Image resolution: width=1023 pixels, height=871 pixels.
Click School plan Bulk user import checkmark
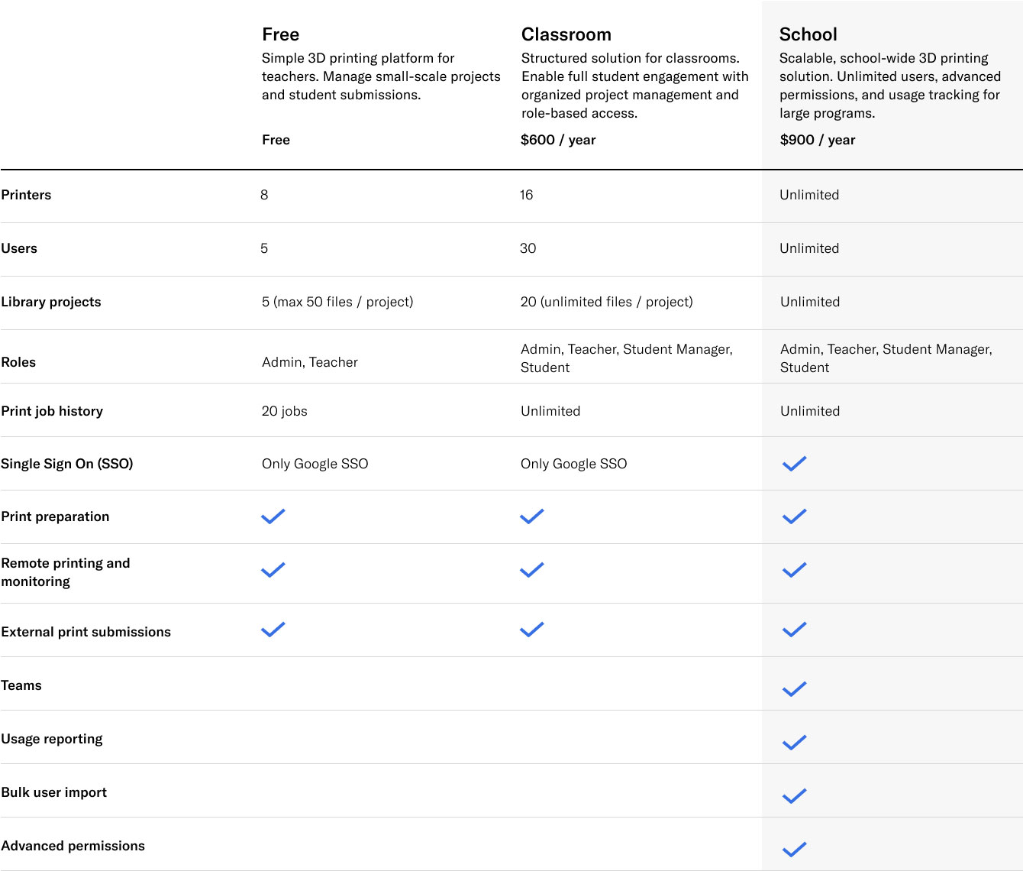click(x=794, y=796)
